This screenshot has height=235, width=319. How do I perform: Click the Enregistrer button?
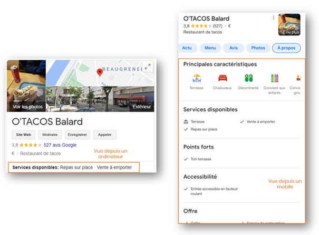pos(78,135)
